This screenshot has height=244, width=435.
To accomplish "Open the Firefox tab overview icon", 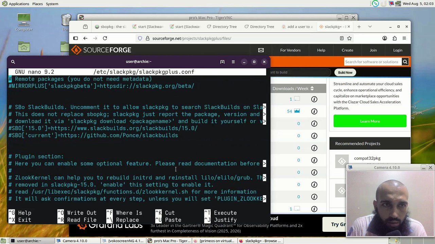I will (x=85, y=26).
